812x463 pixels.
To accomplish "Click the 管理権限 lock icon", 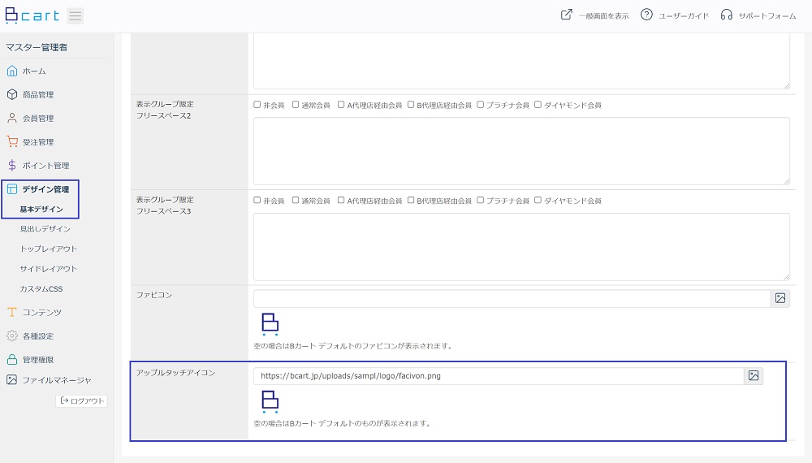I will (x=12, y=359).
